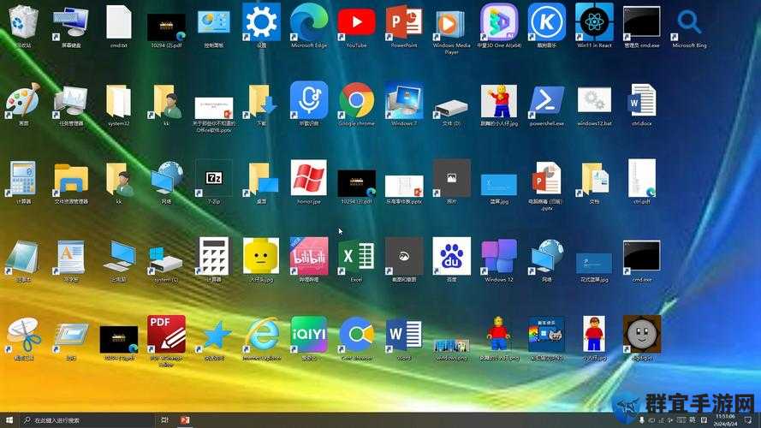Launch the PowerPoint desktop shortcut

pos(404,22)
